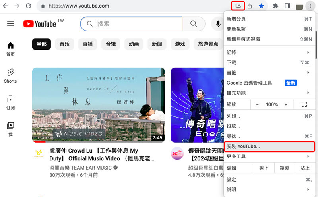
Task: Click the YouTube 搜索 search field
Action: tap(131, 24)
